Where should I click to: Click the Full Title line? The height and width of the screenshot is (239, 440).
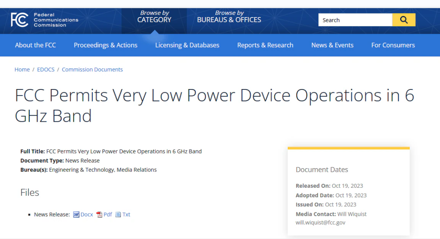[111, 152]
